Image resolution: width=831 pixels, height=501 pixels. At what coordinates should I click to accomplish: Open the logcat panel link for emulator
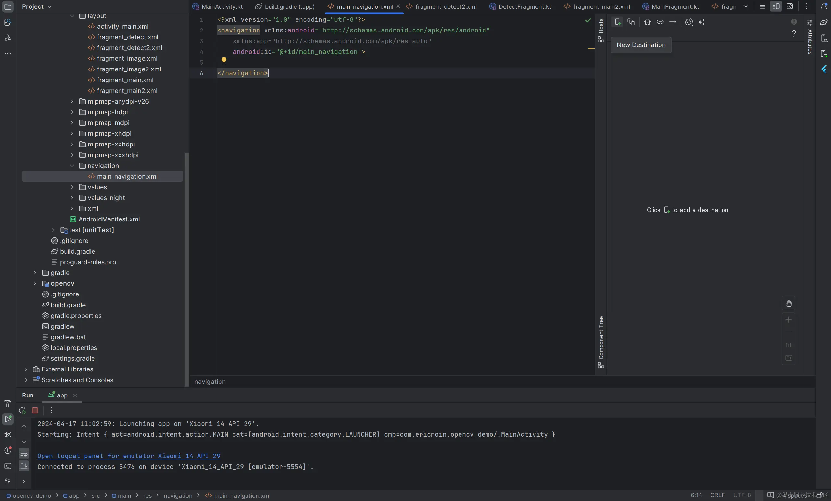click(x=129, y=456)
